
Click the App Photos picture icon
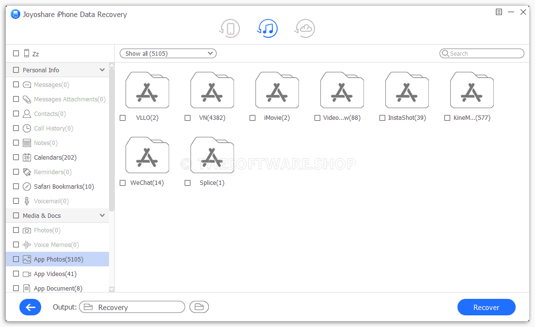[27, 260]
